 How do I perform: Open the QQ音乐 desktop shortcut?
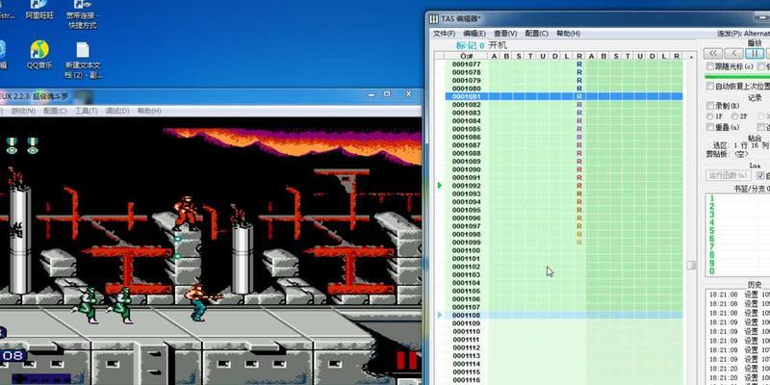tap(39, 54)
